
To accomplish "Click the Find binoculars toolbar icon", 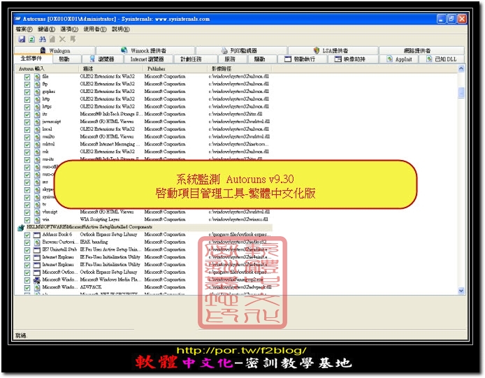I will point(43,39).
